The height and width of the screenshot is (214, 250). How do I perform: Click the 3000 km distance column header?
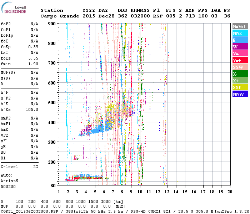point(106,202)
